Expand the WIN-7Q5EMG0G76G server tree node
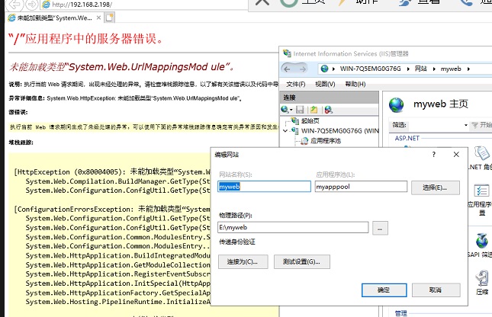Image resolution: width=492 pixels, height=317 pixels. 285,130
